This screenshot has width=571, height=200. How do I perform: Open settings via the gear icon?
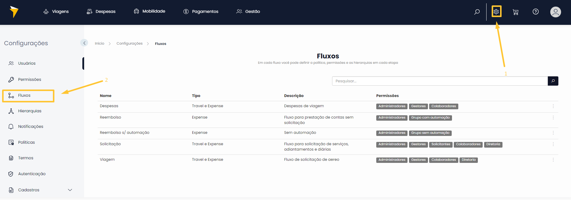[496, 12]
